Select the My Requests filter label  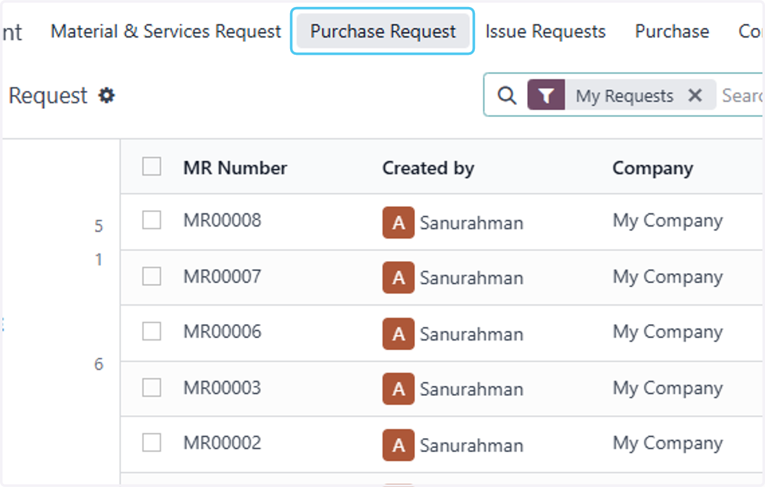click(625, 96)
